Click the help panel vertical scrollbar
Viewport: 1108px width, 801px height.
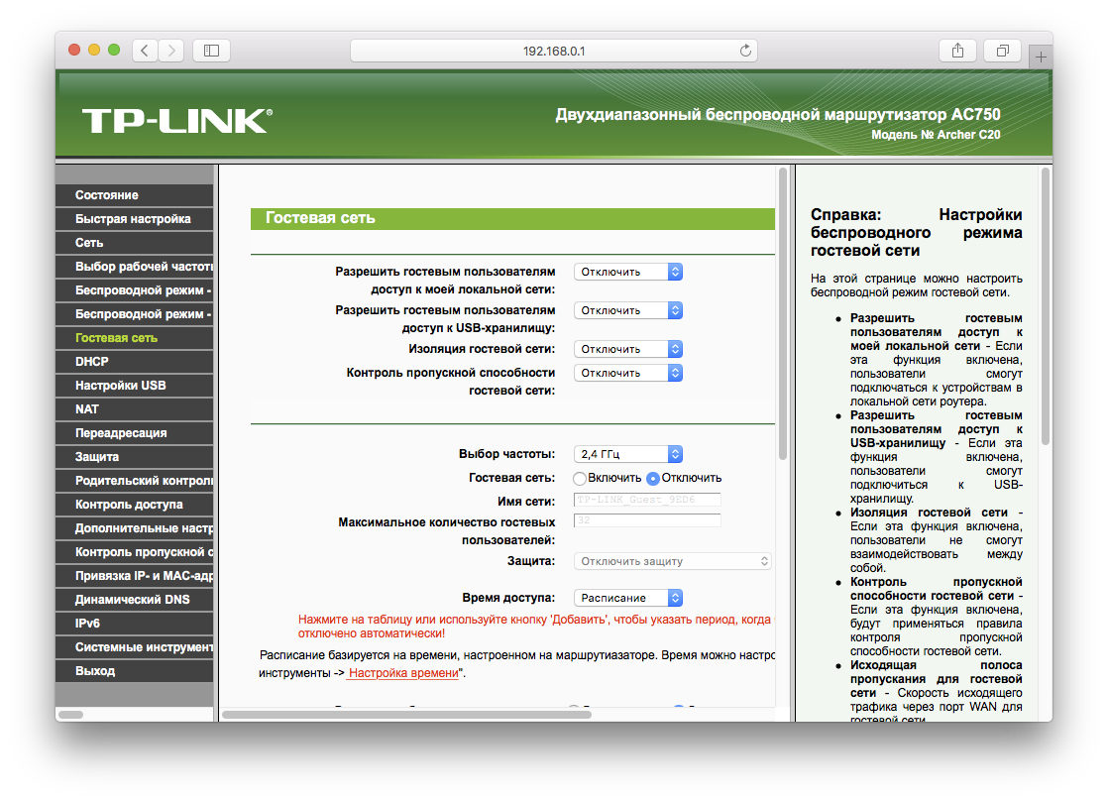(1046, 306)
